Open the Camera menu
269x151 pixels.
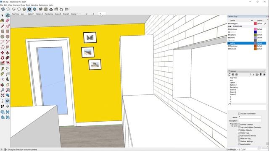coord(16,5)
